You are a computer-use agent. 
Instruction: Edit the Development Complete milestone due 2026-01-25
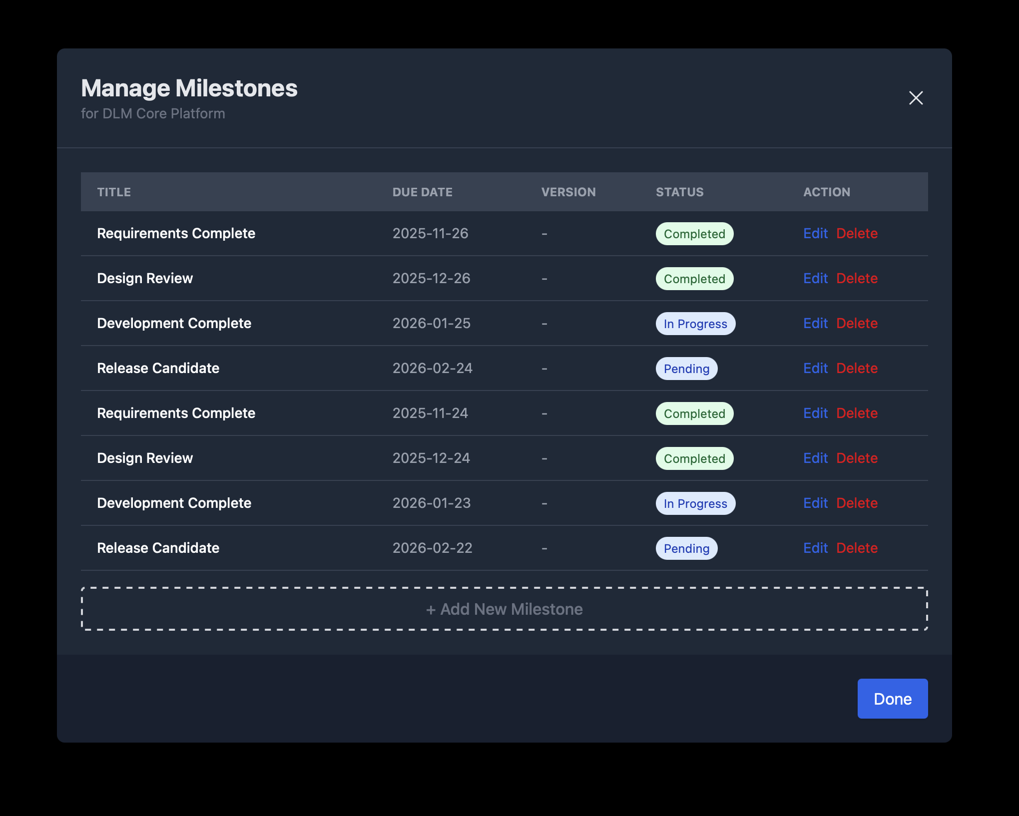pyautogui.click(x=815, y=323)
